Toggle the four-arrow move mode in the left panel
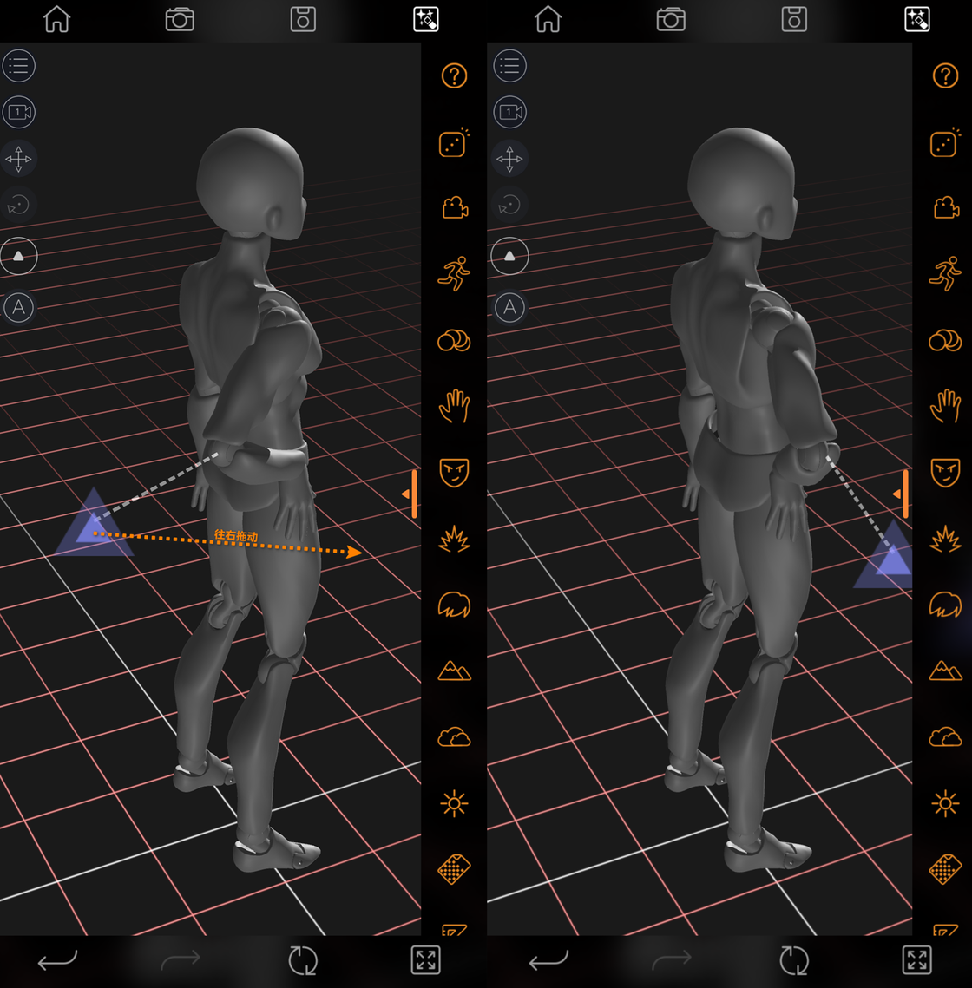 19,159
